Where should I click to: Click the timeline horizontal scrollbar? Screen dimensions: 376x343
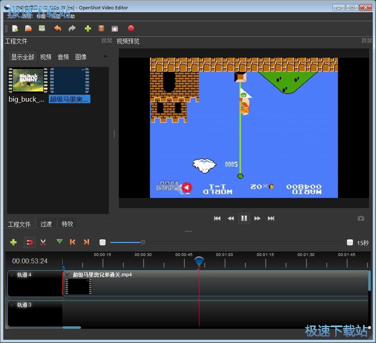pyautogui.click(x=72, y=328)
